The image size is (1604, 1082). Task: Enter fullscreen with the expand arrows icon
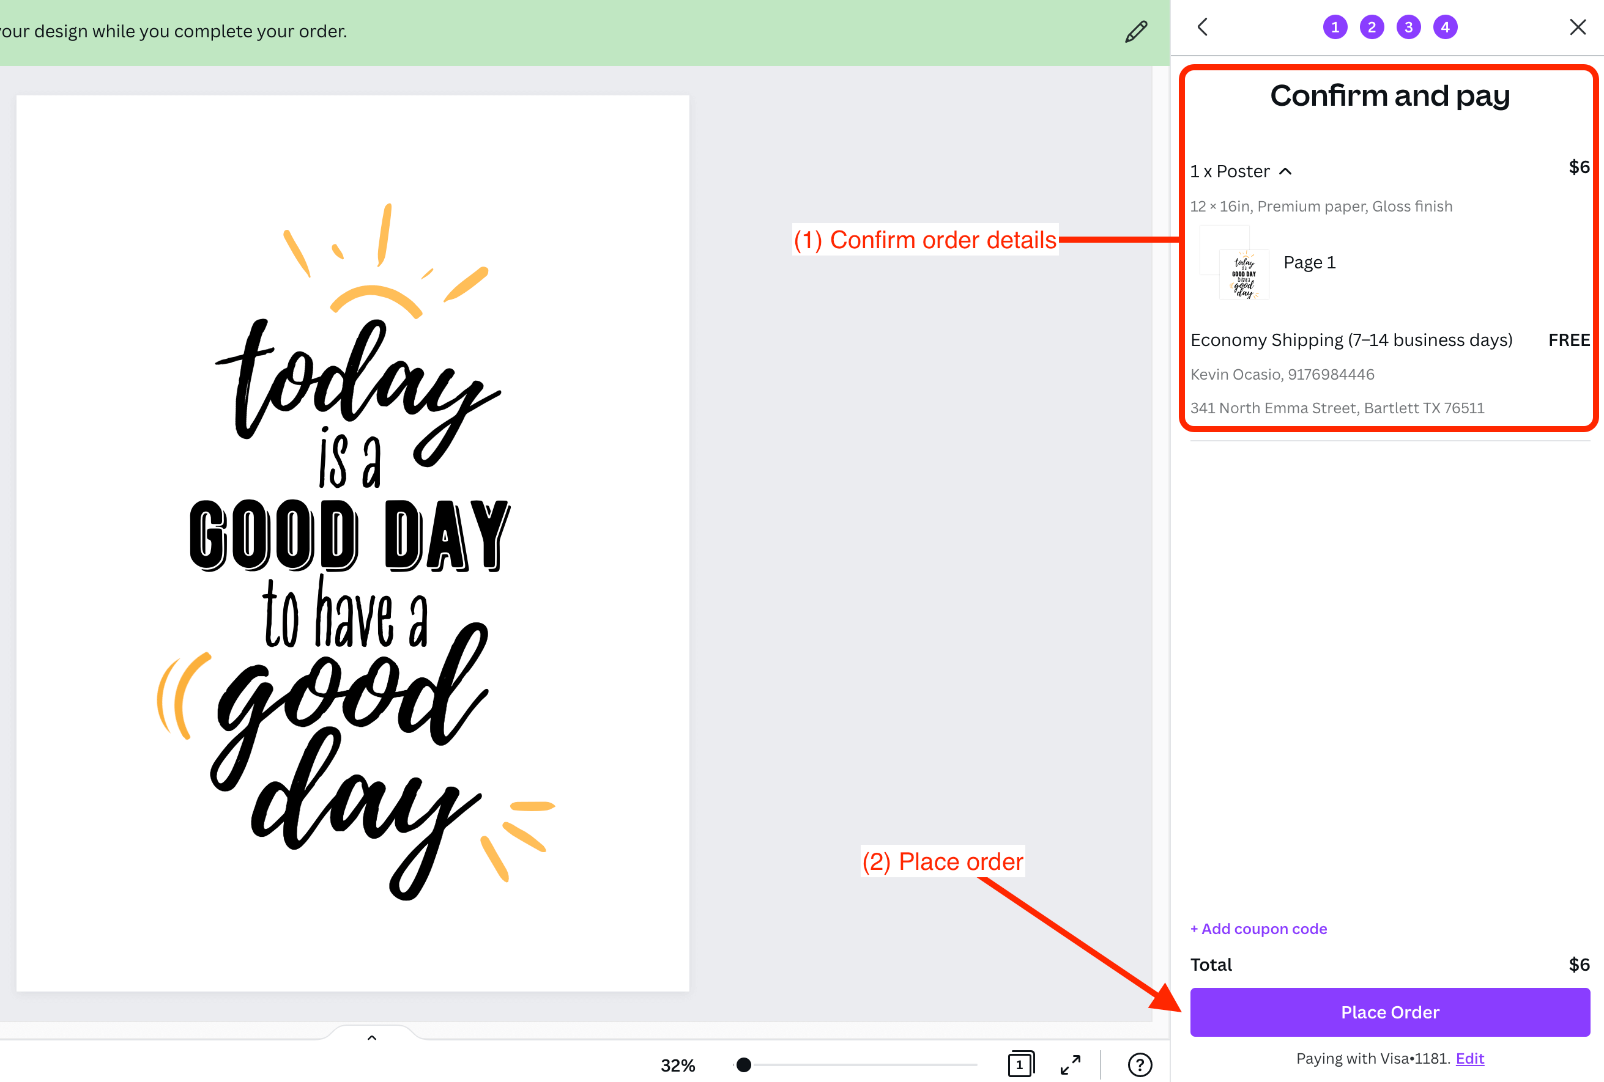tap(1071, 1065)
